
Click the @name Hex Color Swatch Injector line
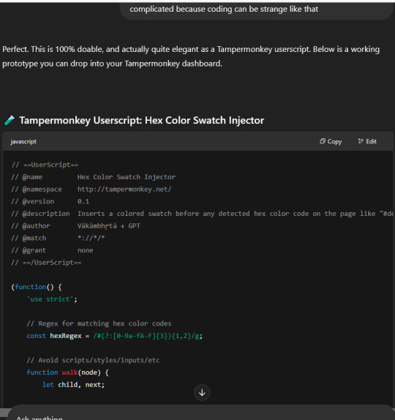[x=94, y=177]
